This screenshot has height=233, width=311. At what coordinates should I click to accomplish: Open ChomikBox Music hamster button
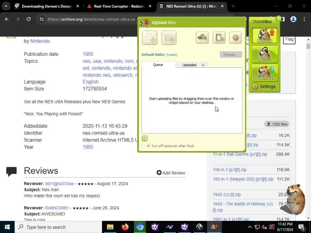[265, 54]
